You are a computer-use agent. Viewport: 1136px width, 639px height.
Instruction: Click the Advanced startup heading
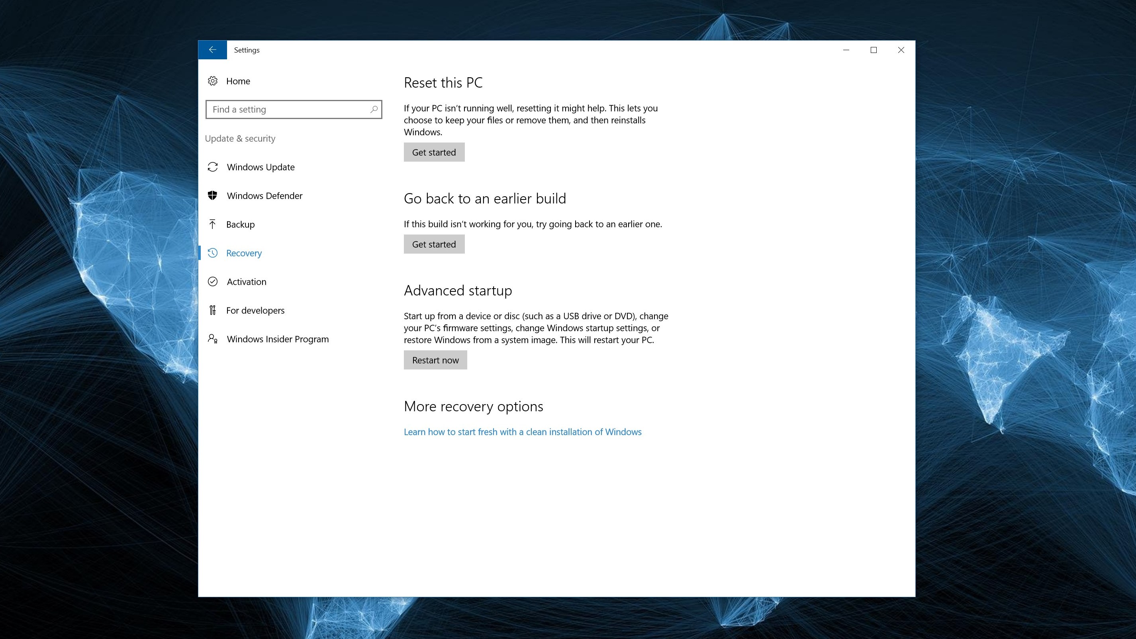tap(458, 291)
